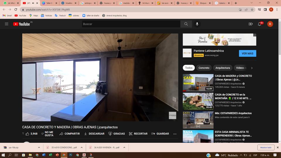The image size is (281, 158).
Task: Open Chrome profile R avatar
Action: 271,9
